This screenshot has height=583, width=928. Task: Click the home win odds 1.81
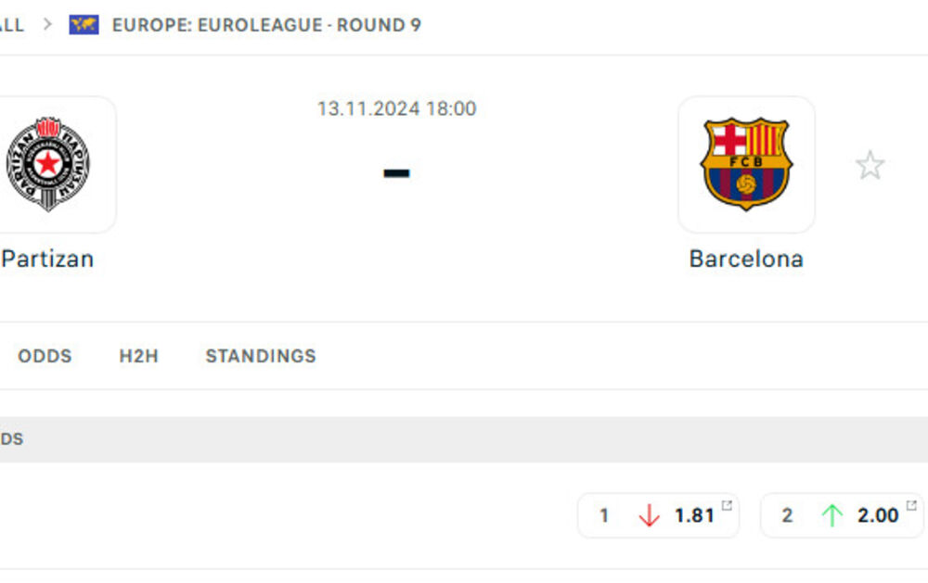[694, 515]
